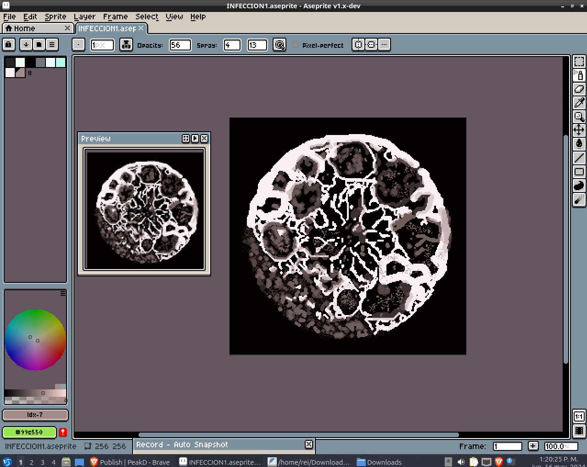
Task: Click the spray speed field showing 13
Action: tap(257, 45)
